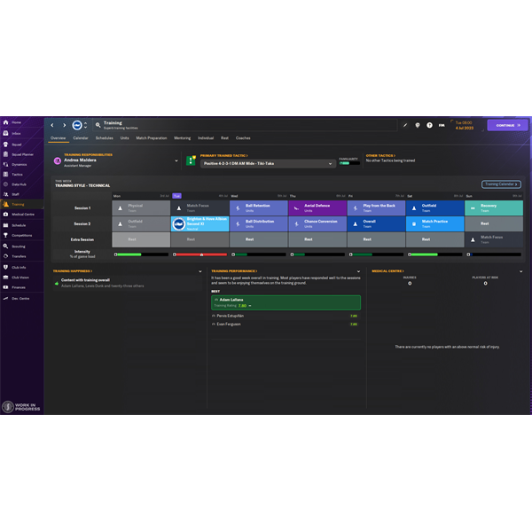Viewport: 532px width, 532px height.
Task: Collapse the Training Performance panel
Action: (359, 271)
